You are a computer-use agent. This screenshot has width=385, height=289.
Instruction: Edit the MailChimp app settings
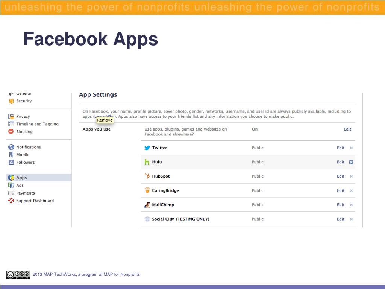click(341, 205)
